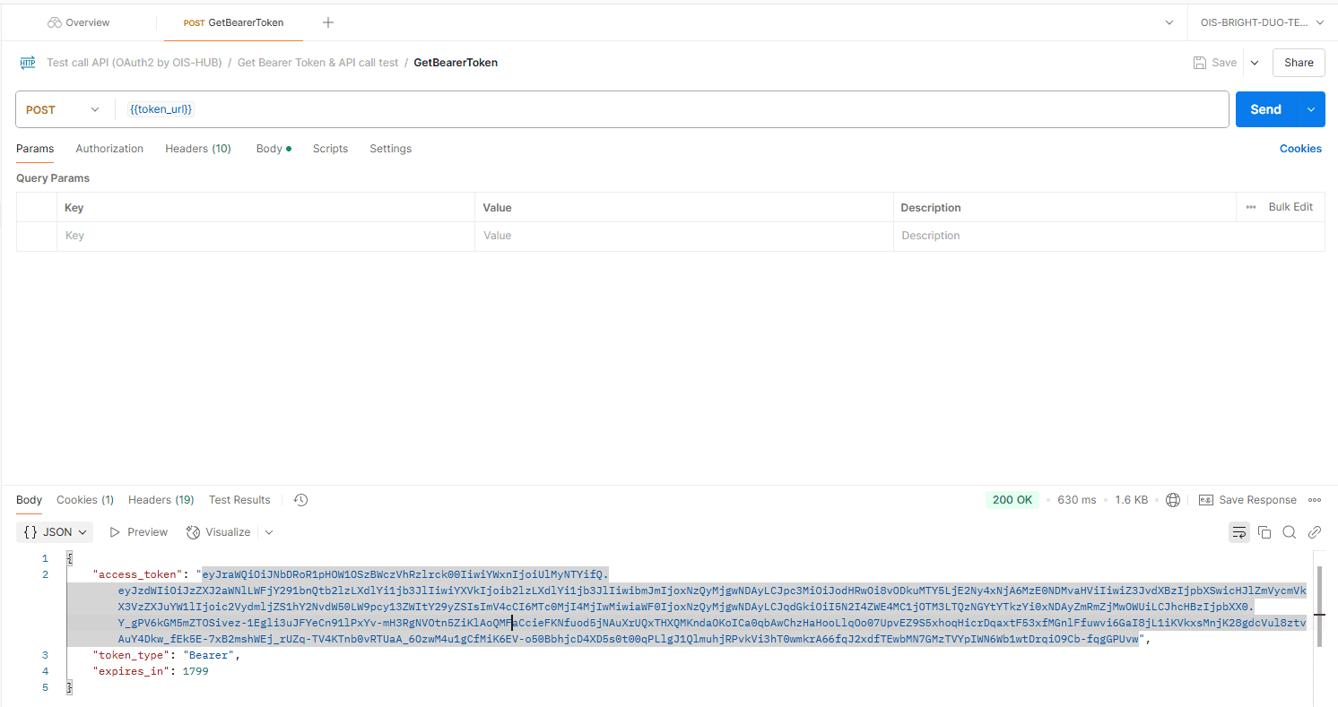Show the response Body tab
This screenshot has width=1338, height=707.
click(x=30, y=500)
